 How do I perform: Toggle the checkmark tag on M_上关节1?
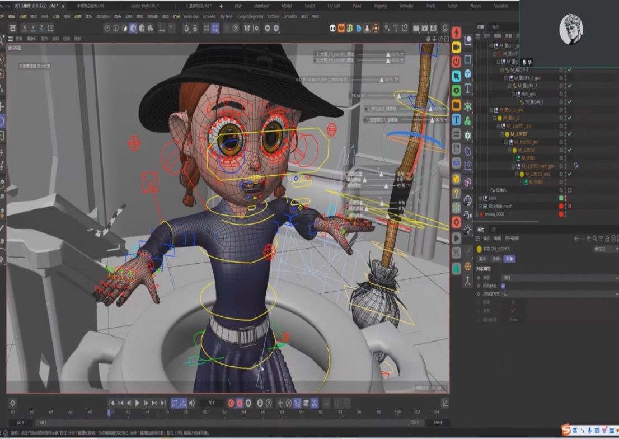coord(569,134)
